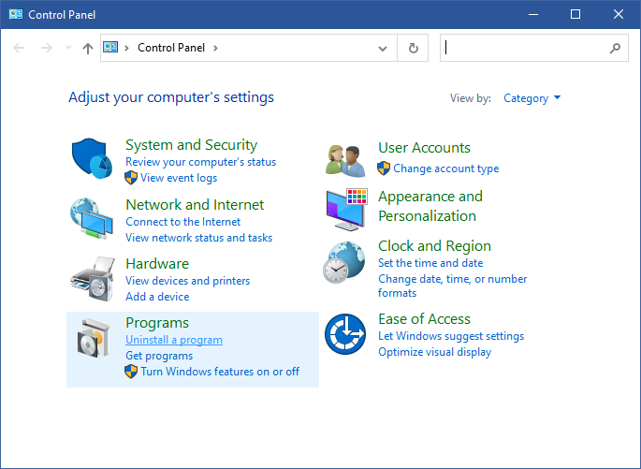Open the Hardware printer icon
Viewport: 641px width, 469px height.
point(93,279)
